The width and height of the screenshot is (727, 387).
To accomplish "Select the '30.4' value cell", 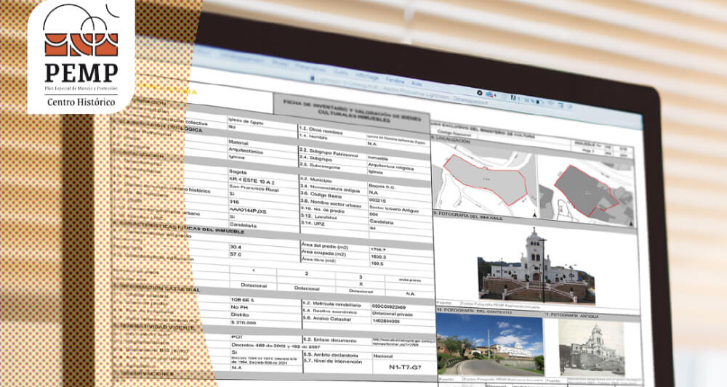I will 236,247.
